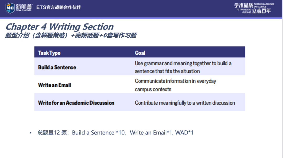Click the empty middle of the purple header bar
Image resolution: width=283 pixels, height=158 pixels.
coord(157,8)
